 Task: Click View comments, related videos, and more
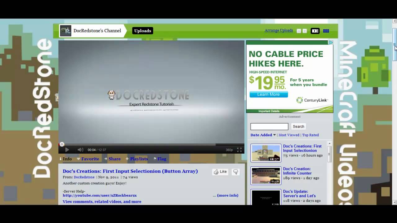tap(102, 202)
